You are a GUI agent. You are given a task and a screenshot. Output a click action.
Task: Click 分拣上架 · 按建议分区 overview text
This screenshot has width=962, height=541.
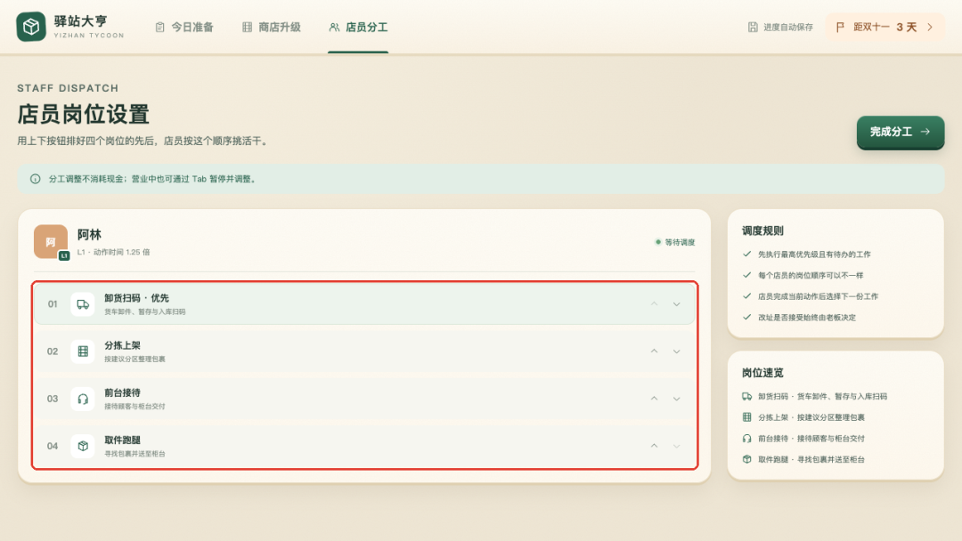(x=811, y=417)
